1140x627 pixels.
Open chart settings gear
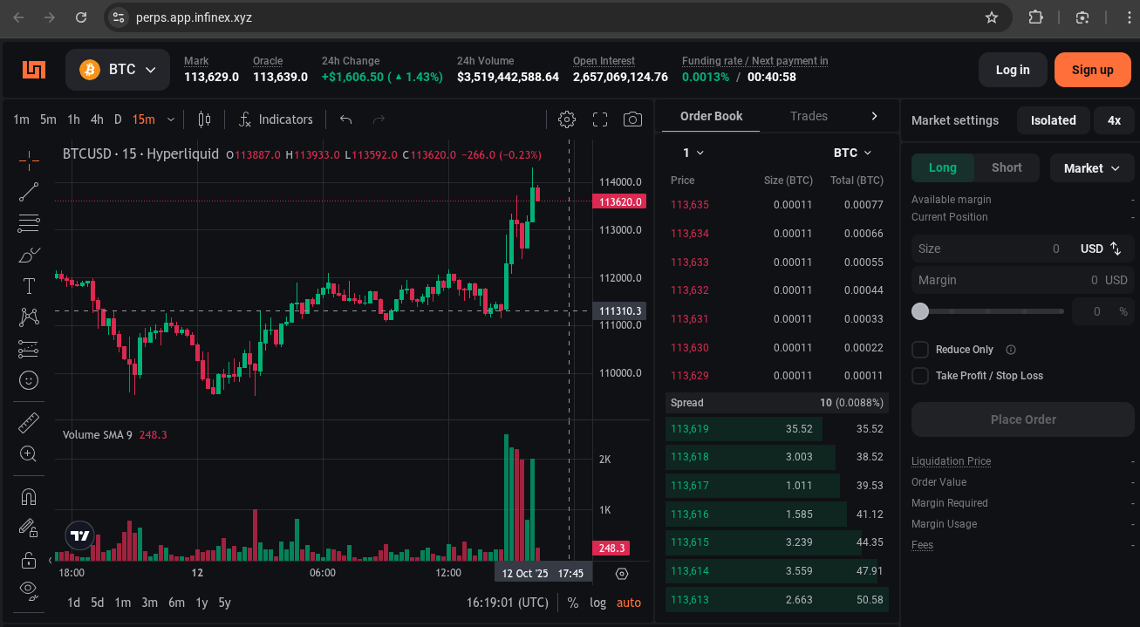567,119
